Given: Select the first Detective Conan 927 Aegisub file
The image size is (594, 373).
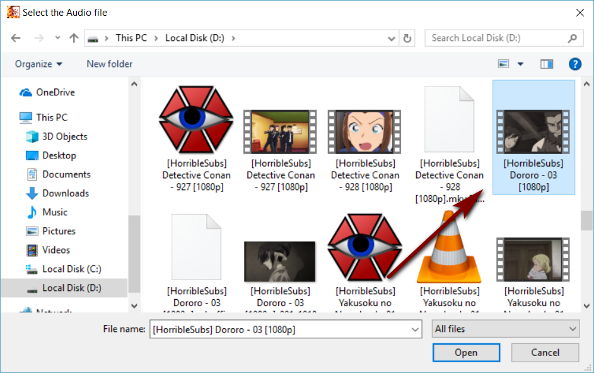Looking at the screenshot, I should coord(196,119).
